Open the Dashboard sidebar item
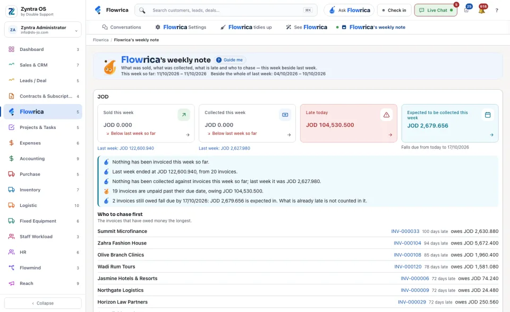 tap(43, 49)
